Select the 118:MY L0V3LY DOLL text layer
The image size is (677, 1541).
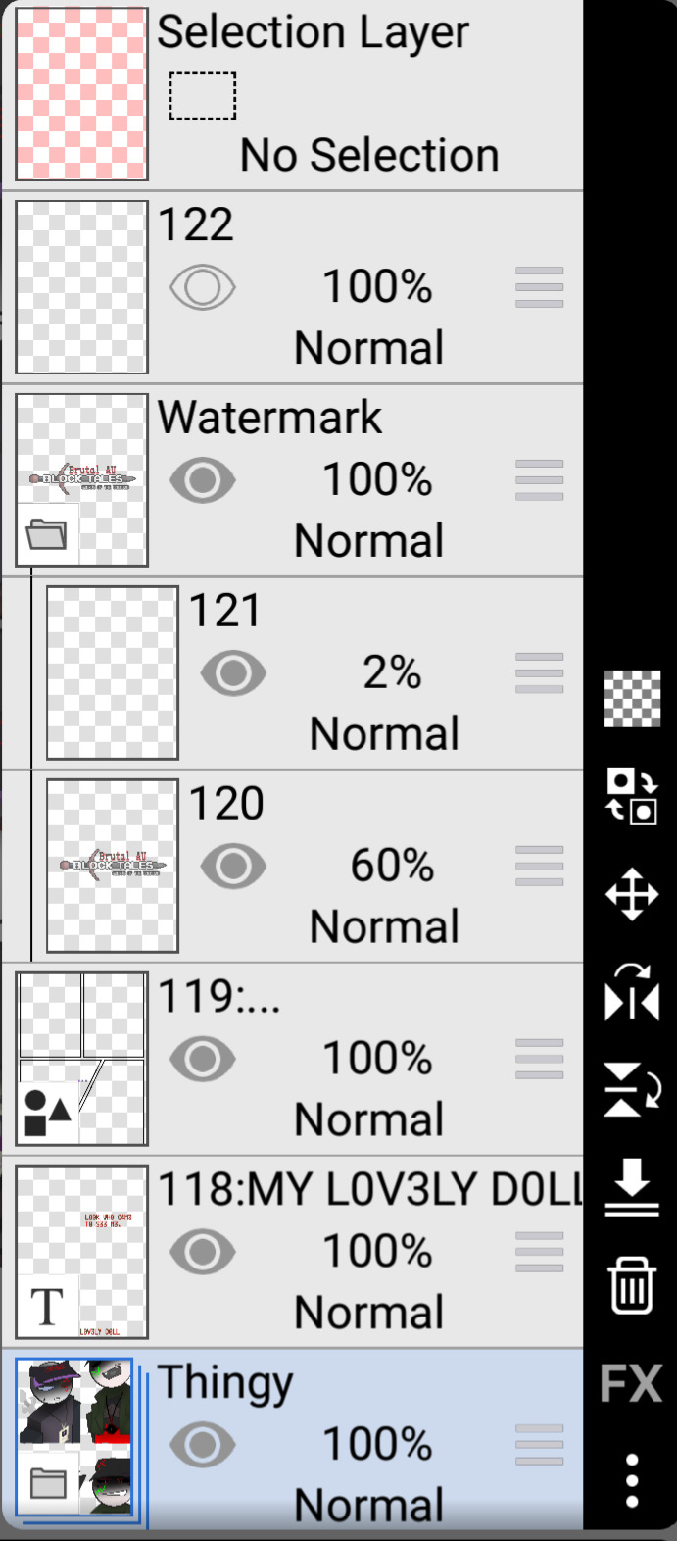coord(293,1252)
